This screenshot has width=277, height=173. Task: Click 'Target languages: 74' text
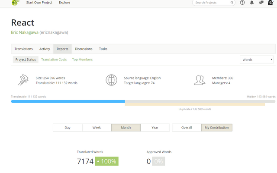click(x=139, y=83)
